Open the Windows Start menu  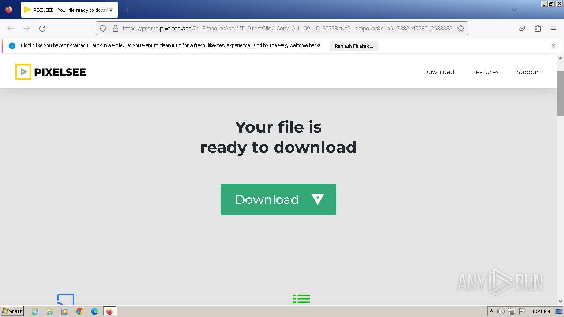click(12, 311)
